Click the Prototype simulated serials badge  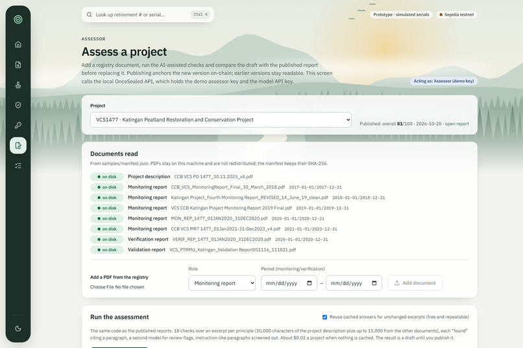click(x=401, y=15)
